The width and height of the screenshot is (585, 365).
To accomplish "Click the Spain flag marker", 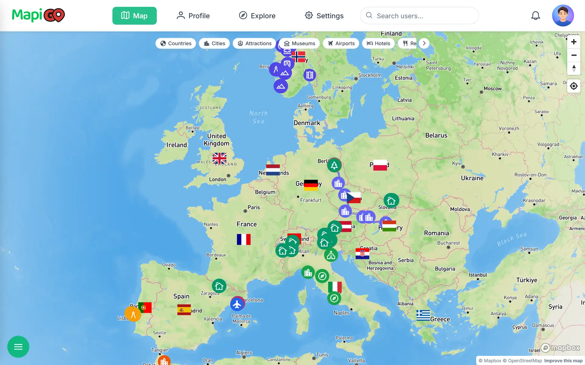I will 184,310.
